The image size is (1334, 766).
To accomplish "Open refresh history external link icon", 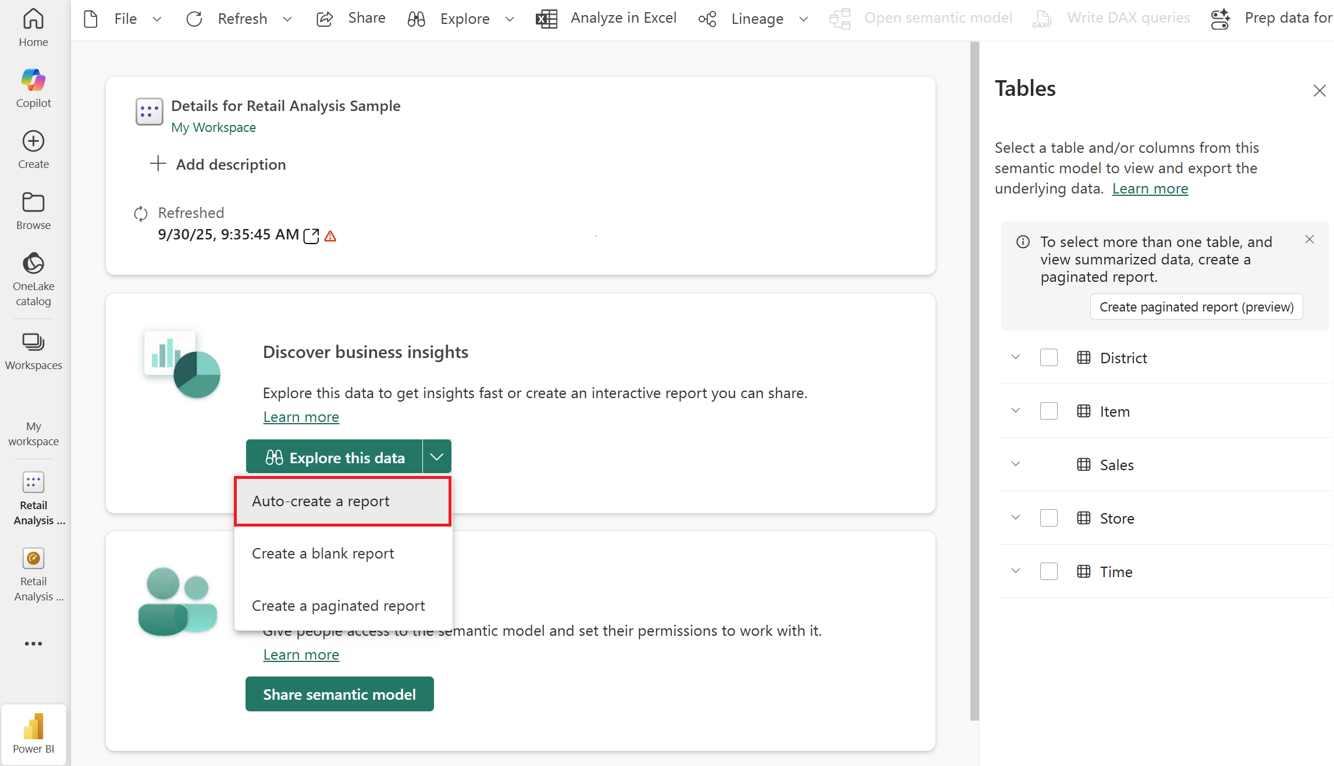I will tap(311, 236).
